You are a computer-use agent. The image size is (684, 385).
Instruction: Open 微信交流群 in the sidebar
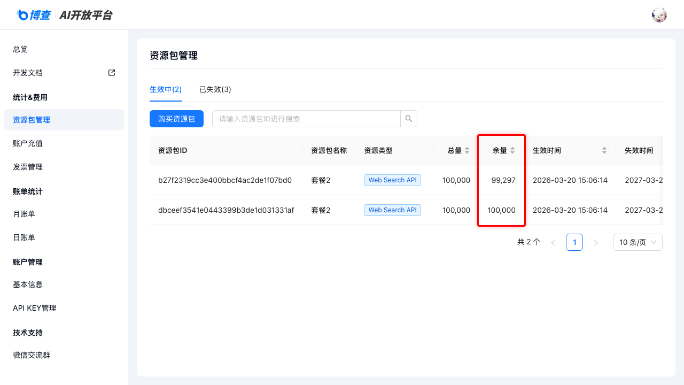[x=64, y=355]
